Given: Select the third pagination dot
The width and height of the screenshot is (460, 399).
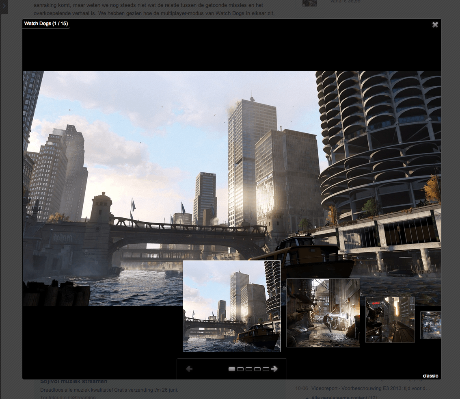Looking at the screenshot, I should pos(249,369).
